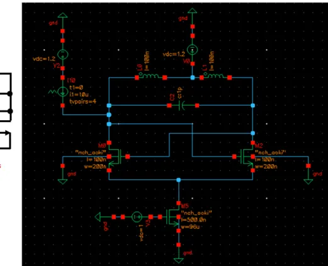Click the 't1=0' parameter text
Screen dimensions: 328x266
point(76,87)
